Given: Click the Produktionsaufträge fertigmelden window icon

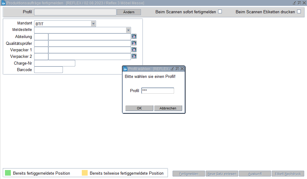Looking at the screenshot, I should click(x=3, y=3).
